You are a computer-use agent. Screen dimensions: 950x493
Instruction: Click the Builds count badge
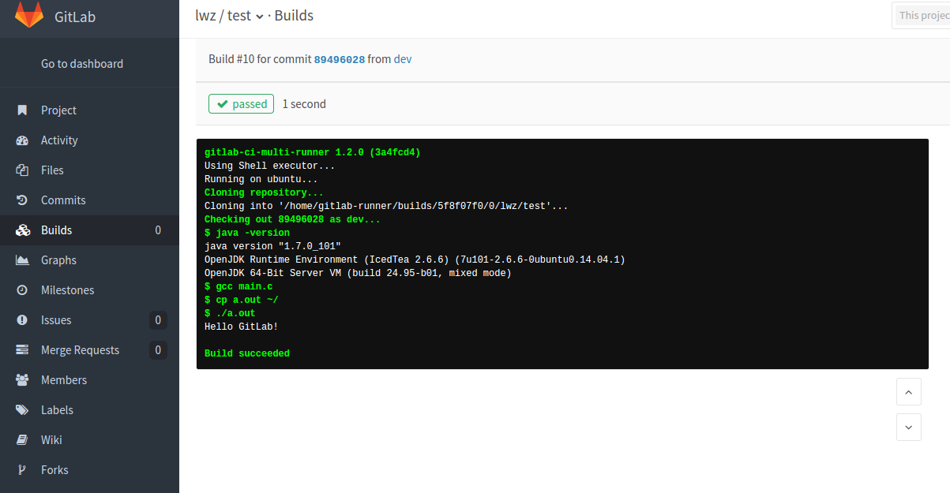point(158,230)
